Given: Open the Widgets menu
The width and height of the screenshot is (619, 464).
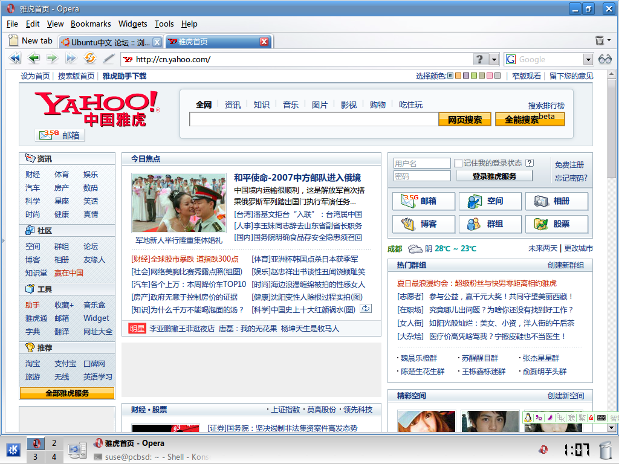Looking at the screenshot, I should pos(132,24).
